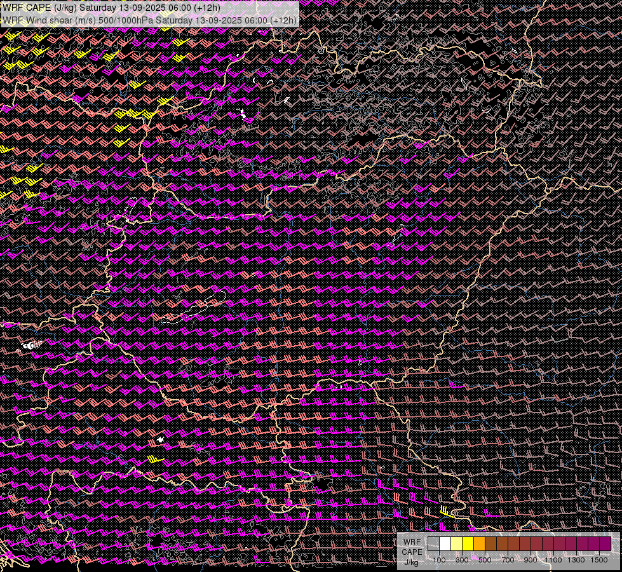Click the white cluster at left map edge
The width and height of the screenshot is (622, 572).
(29, 345)
